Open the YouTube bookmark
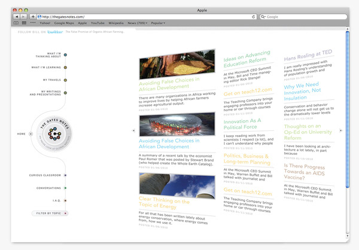 [x=98, y=23]
